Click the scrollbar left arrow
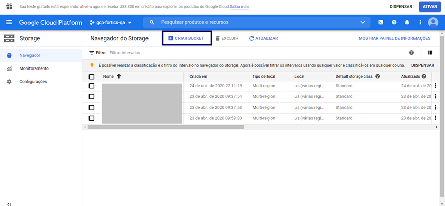This screenshot has width=445, height=206. click(84, 127)
